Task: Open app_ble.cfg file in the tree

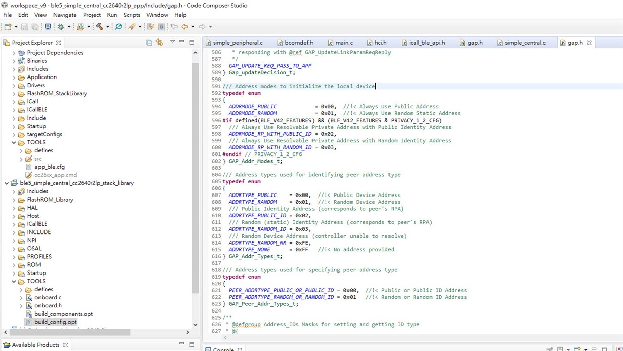Action: pyautogui.click(x=49, y=167)
